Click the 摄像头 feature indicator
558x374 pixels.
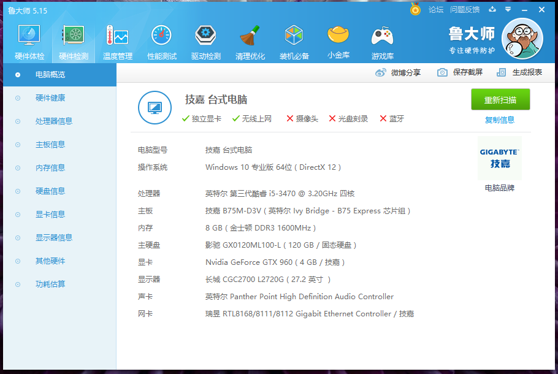[x=302, y=119]
